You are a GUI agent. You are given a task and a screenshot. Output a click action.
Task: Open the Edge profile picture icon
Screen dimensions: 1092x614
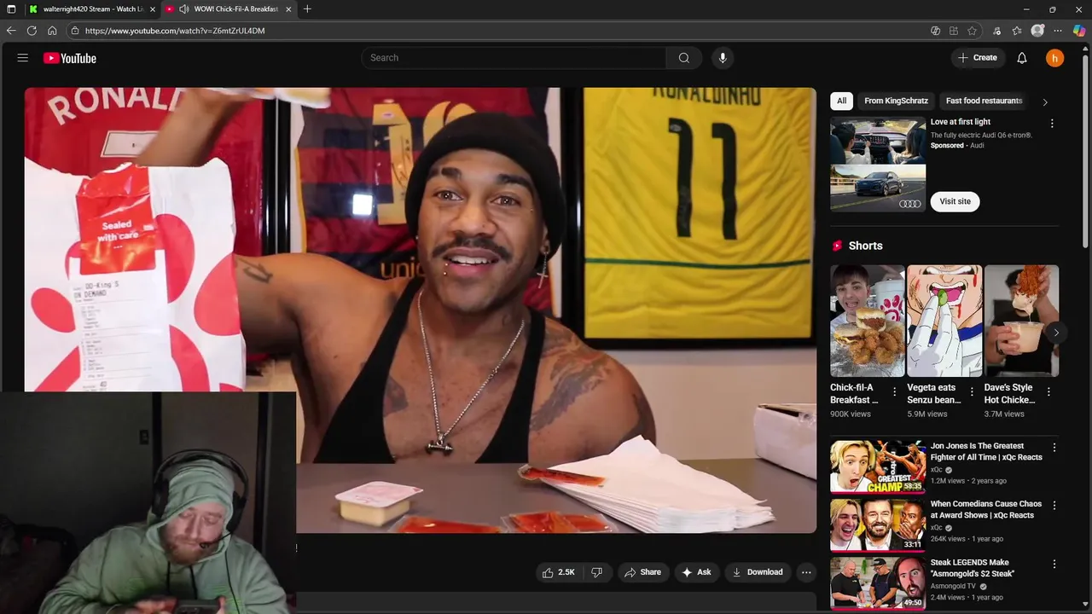click(x=1037, y=31)
